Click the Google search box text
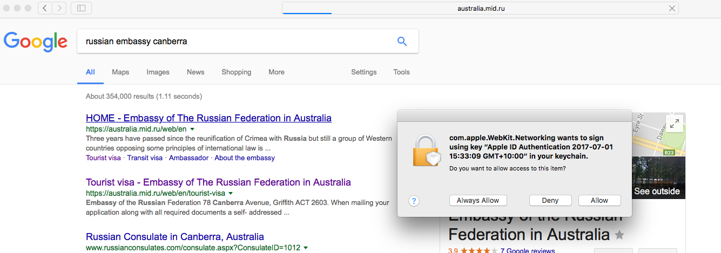Viewport: 721px width, 253px height. (137, 41)
